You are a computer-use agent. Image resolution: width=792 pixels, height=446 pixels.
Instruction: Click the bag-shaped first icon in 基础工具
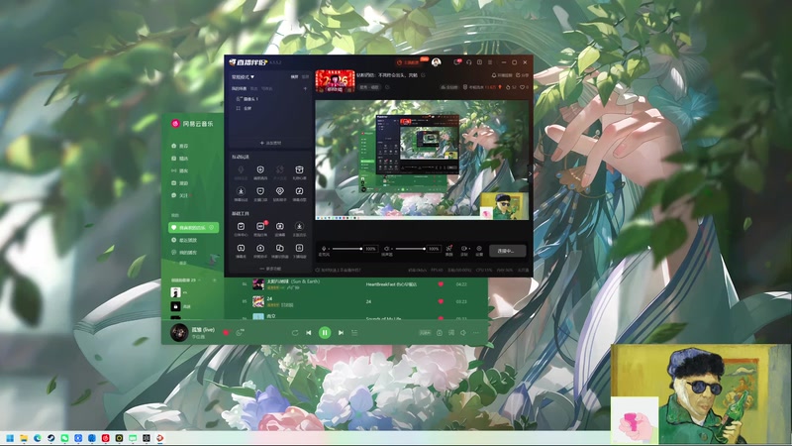click(x=241, y=227)
